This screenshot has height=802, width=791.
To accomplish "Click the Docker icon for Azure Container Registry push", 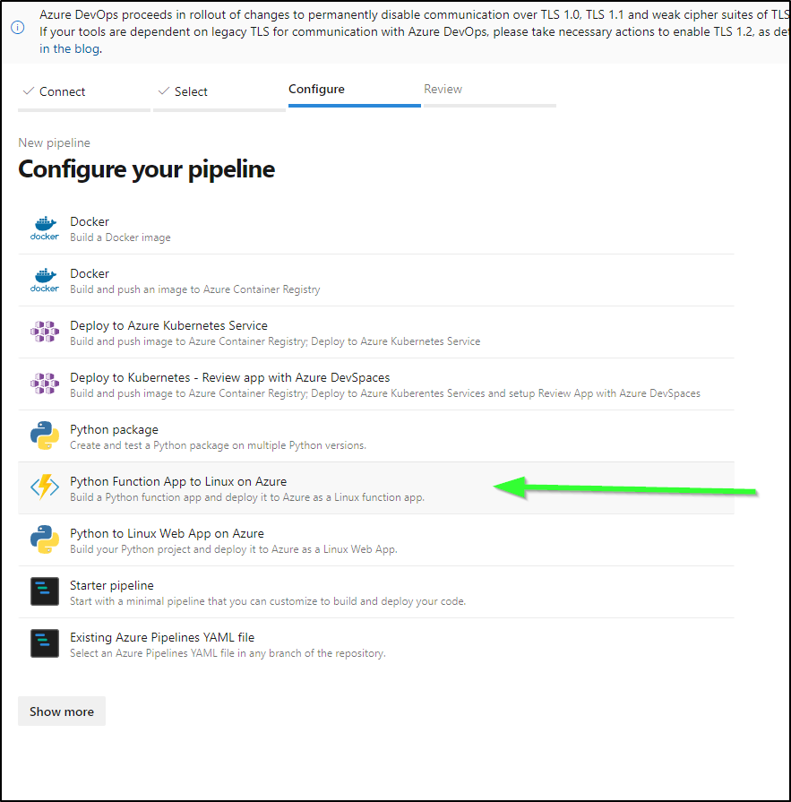I will [45, 280].
